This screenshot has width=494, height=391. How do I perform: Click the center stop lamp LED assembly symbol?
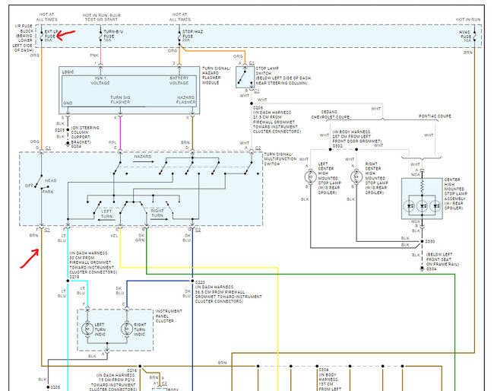coord(422,199)
